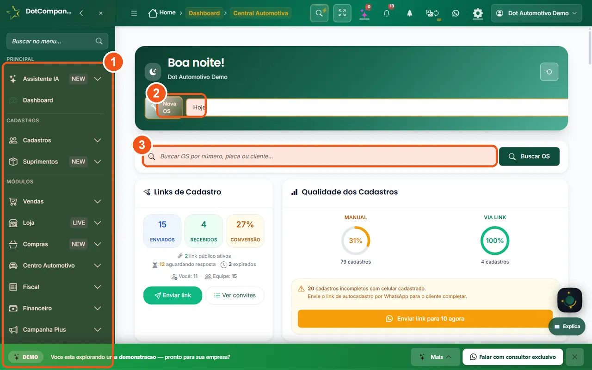Click the Compras basket icon
592x370 pixels.
pos(13,244)
